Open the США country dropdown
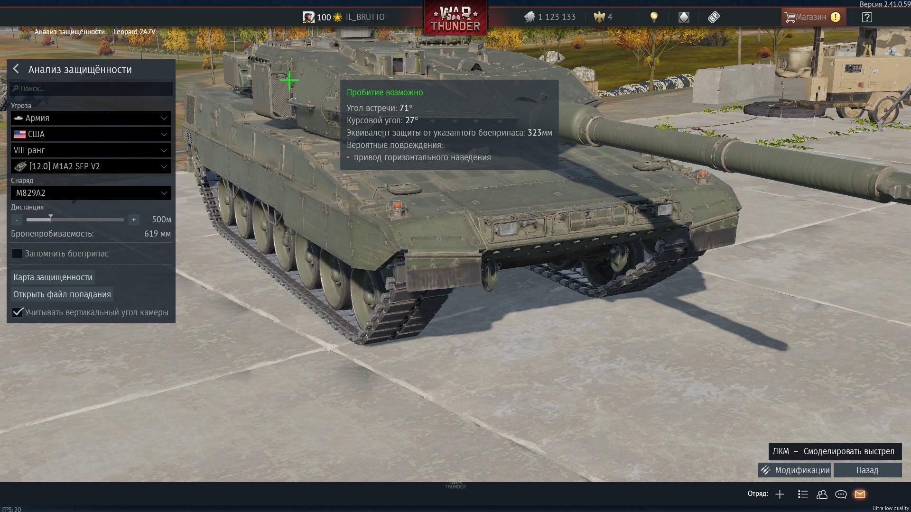Viewport: 911px width, 512px height. point(91,134)
